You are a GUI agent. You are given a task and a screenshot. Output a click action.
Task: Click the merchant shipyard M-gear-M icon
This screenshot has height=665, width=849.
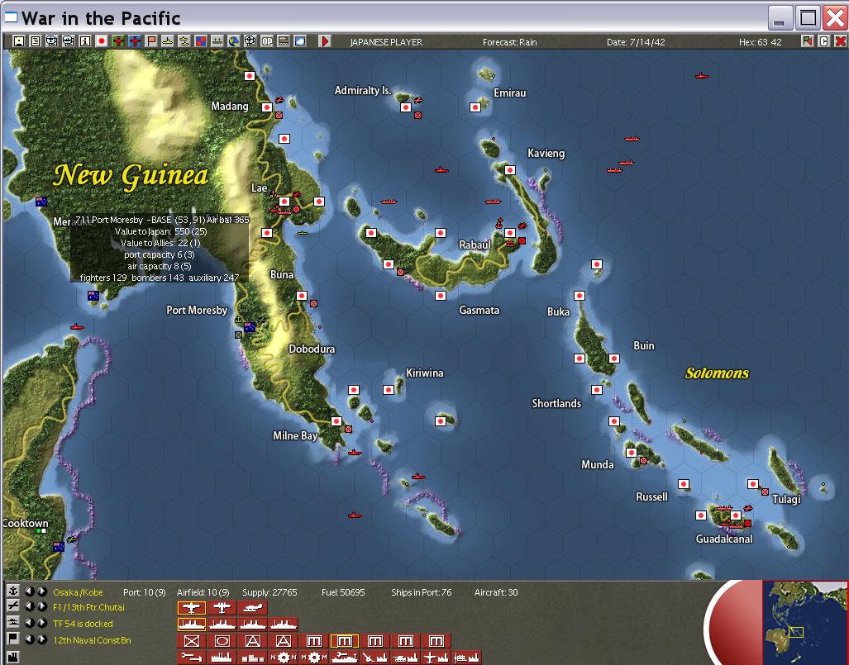coord(314,658)
